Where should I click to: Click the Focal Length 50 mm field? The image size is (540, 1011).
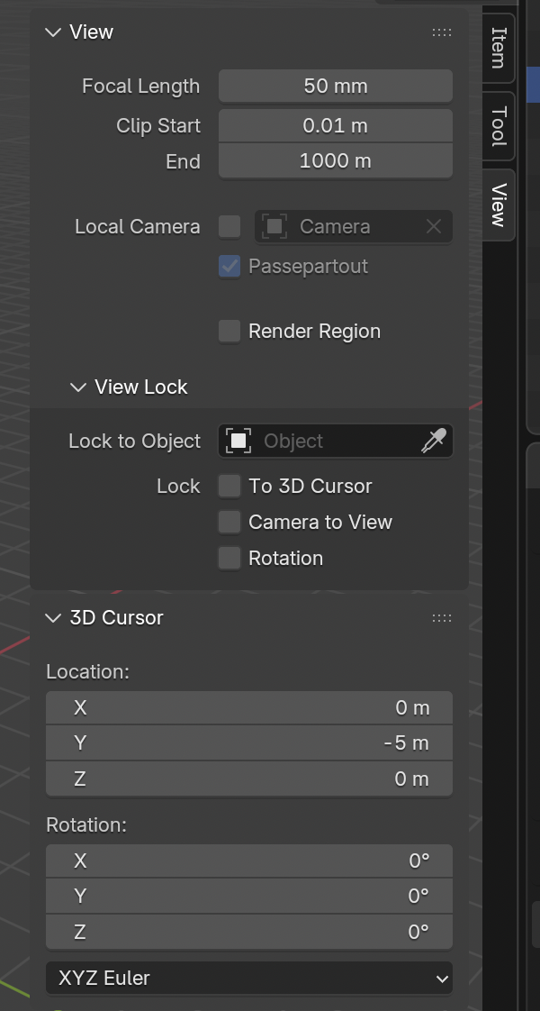point(336,87)
